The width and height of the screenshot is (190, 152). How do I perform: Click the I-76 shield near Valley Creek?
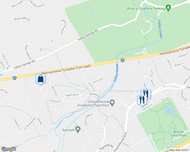tap(122, 60)
